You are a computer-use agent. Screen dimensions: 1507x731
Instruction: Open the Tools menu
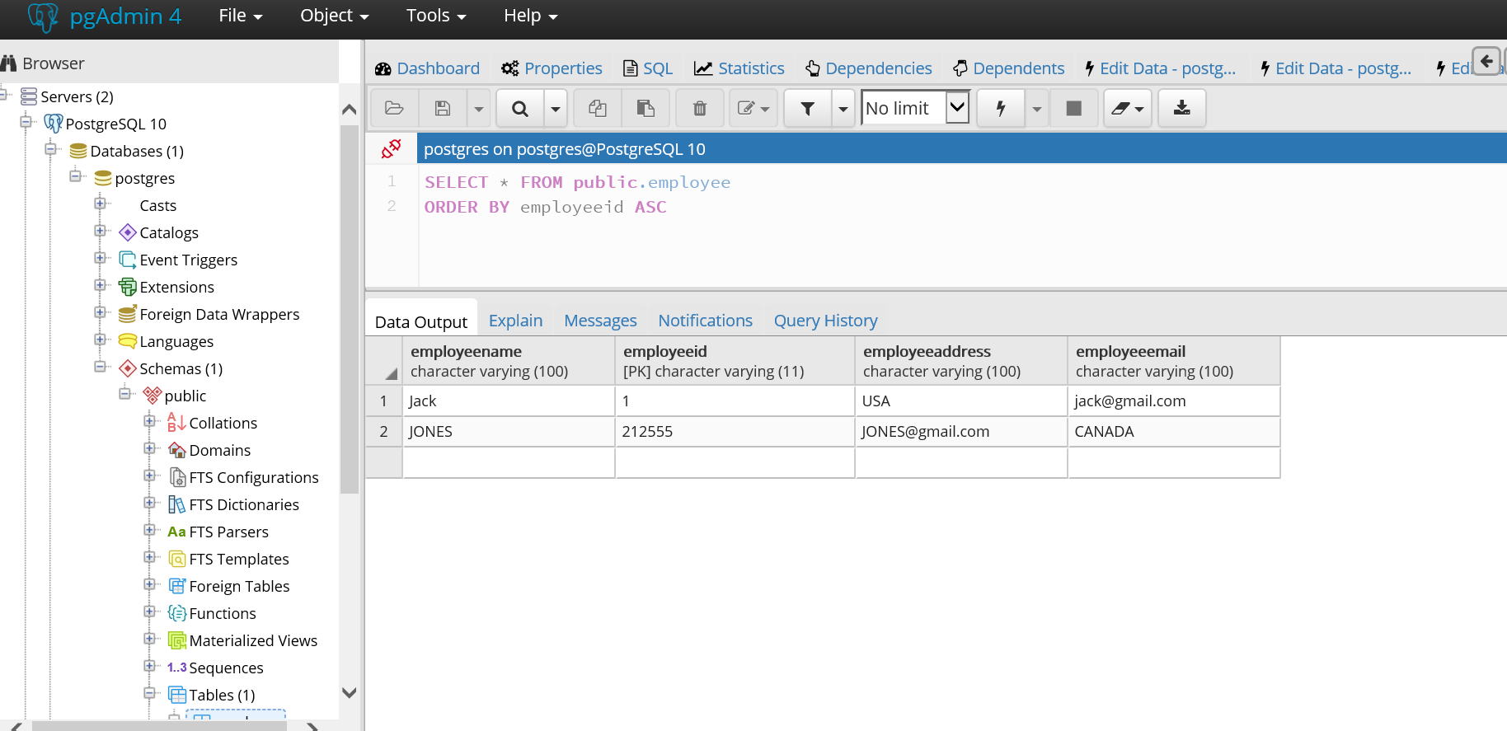click(435, 16)
